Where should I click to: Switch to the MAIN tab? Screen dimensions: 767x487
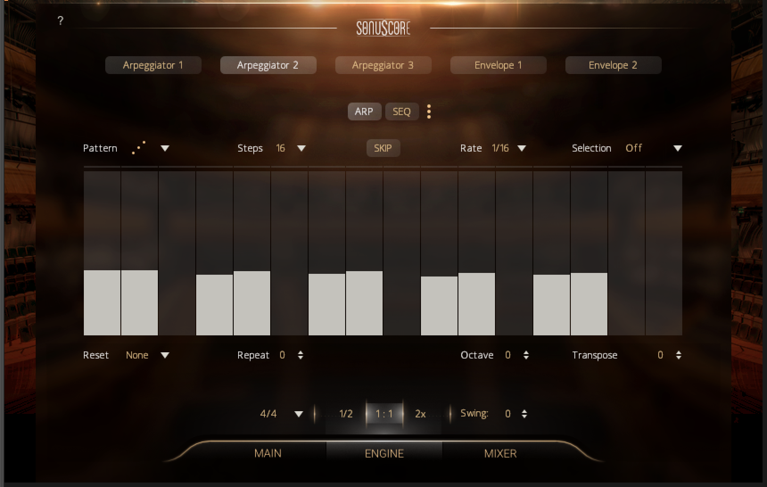(268, 454)
